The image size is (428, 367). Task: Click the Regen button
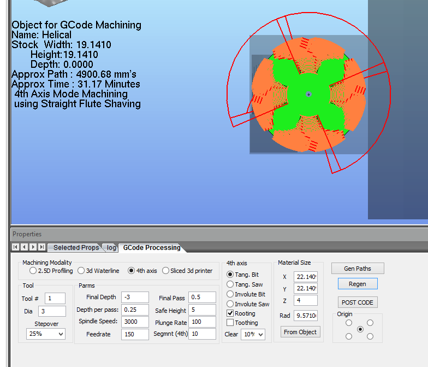(x=358, y=284)
